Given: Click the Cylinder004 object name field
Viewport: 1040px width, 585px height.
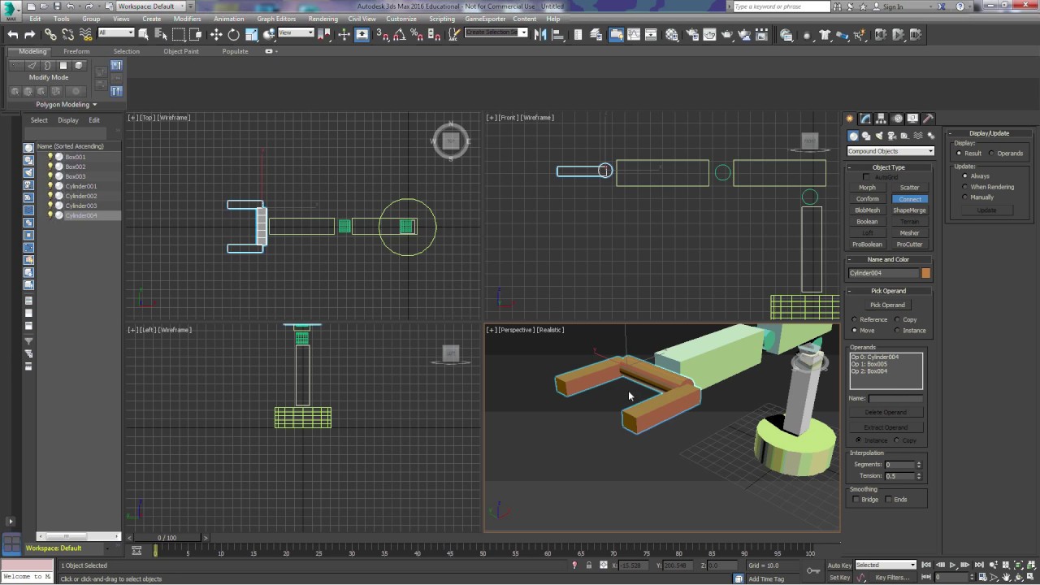Looking at the screenshot, I should point(883,273).
